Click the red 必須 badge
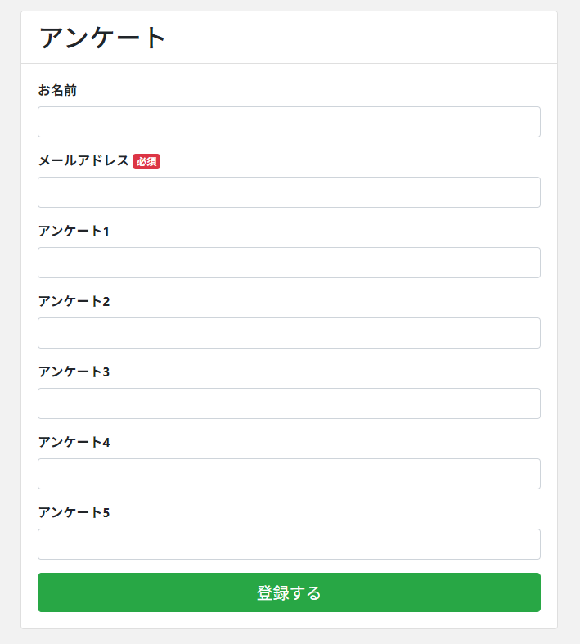The height and width of the screenshot is (644, 580). pos(146,162)
